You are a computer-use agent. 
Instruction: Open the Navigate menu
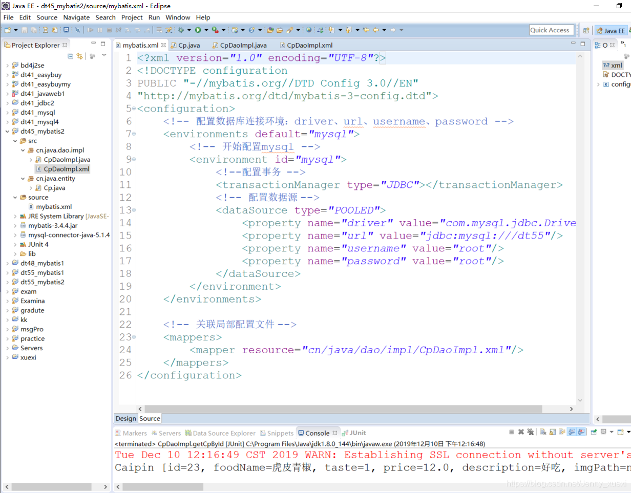(x=76, y=17)
